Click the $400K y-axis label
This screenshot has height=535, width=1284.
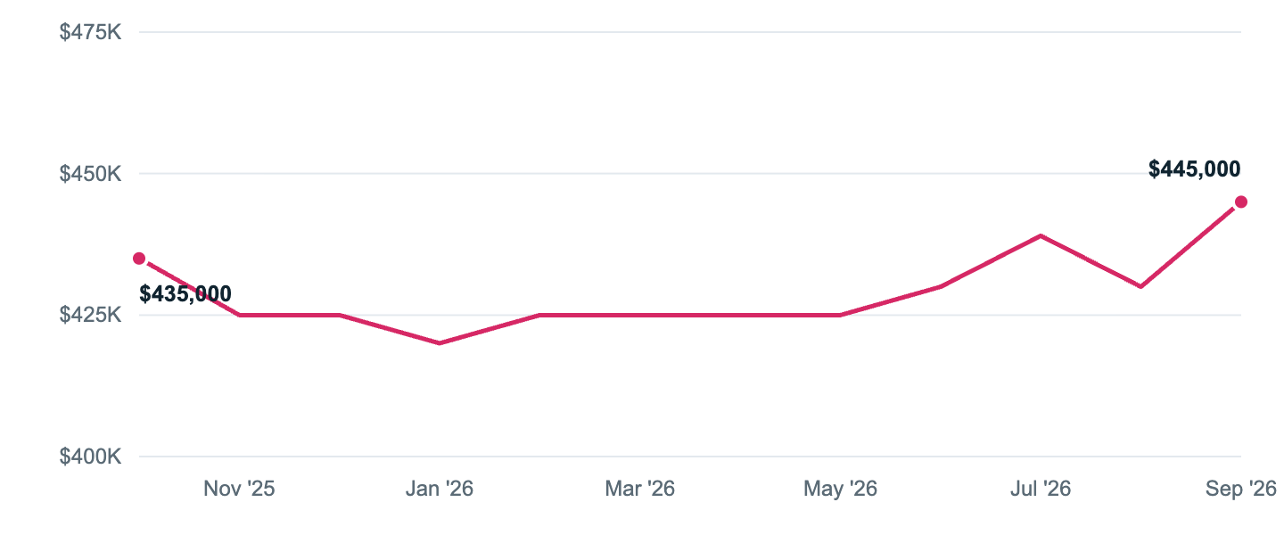pos(90,457)
